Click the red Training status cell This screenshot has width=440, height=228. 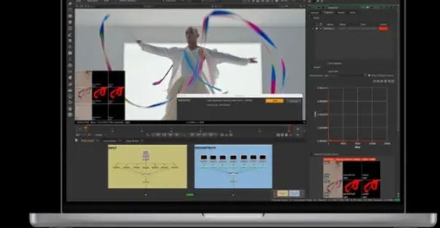pyautogui.click(x=383, y=29)
